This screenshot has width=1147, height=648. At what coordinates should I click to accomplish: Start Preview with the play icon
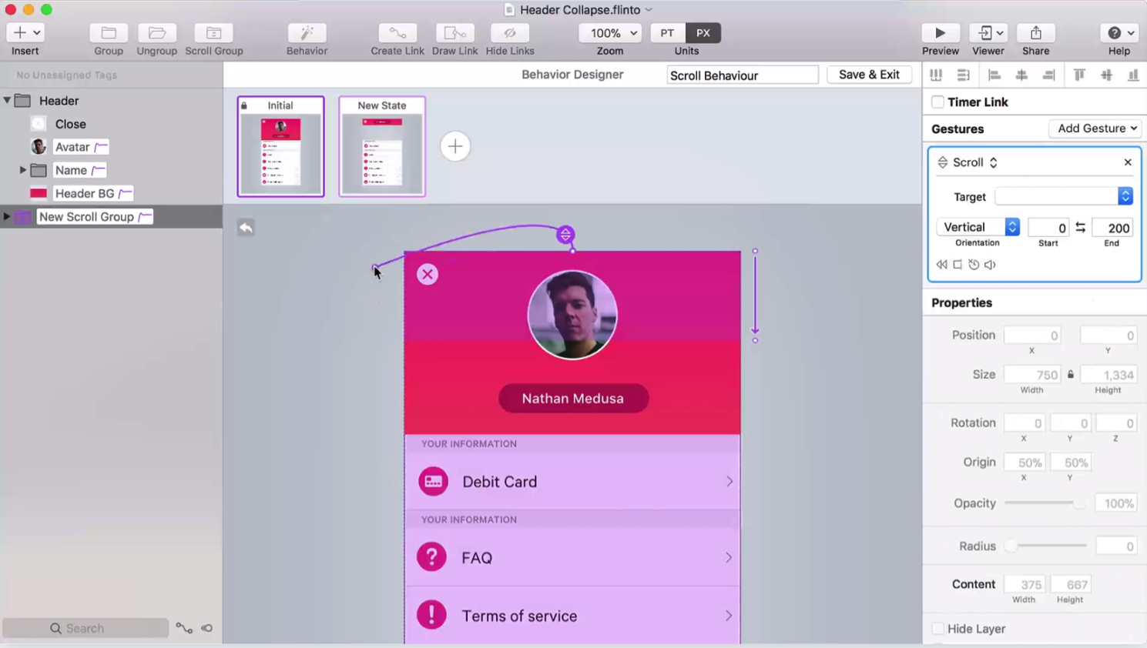click(940, 33)
